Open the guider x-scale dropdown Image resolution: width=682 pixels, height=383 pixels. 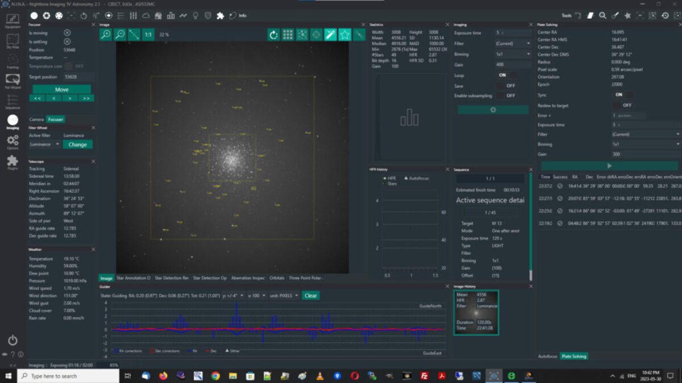[257, 296]
